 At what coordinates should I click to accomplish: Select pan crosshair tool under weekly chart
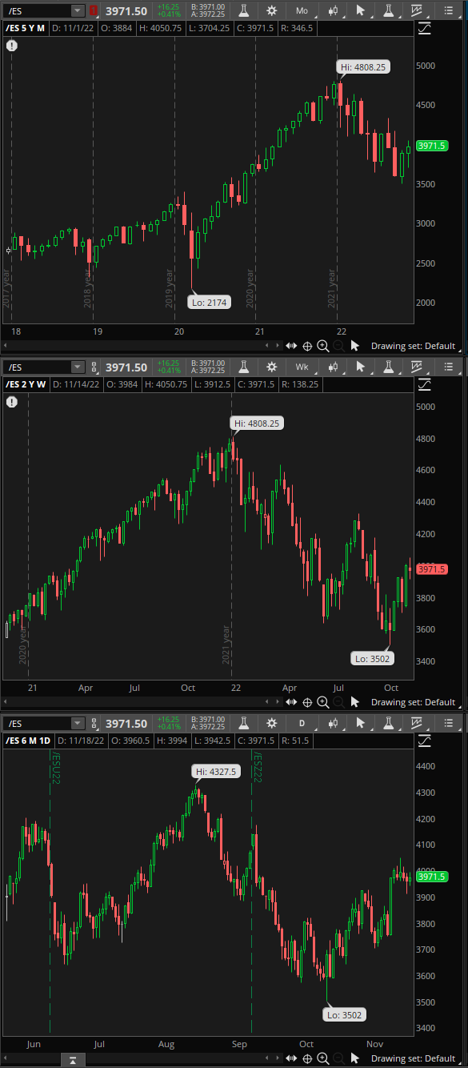coord(306,702)
